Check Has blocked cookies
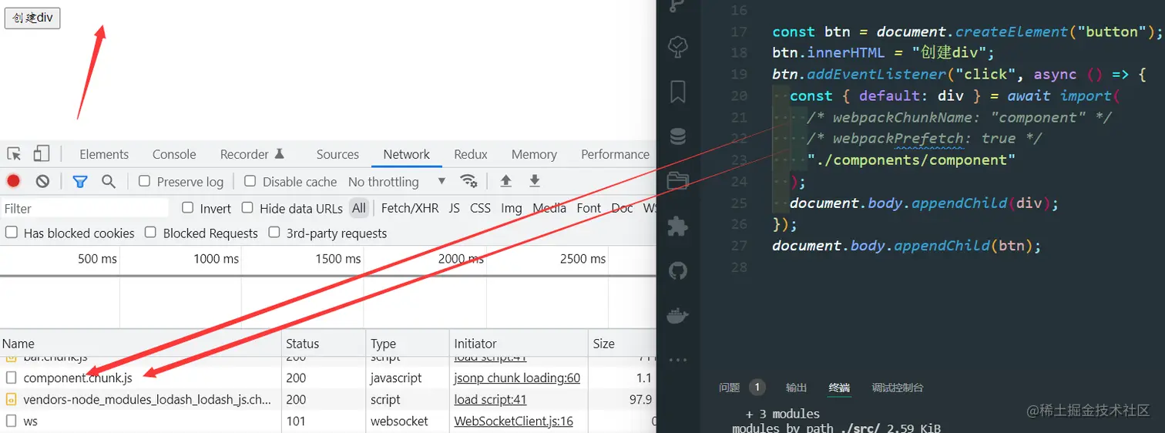Image resolution: width=1165 pixels, height=433 pixels. (12, 233)
